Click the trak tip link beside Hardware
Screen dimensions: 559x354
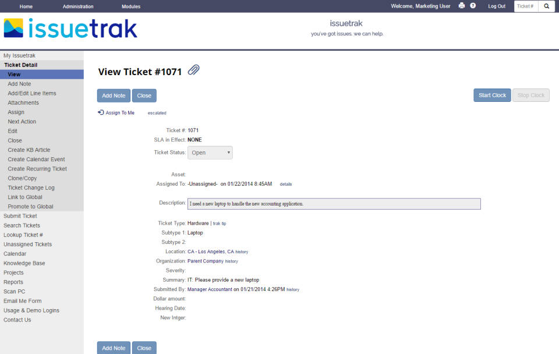pos(220,223)
